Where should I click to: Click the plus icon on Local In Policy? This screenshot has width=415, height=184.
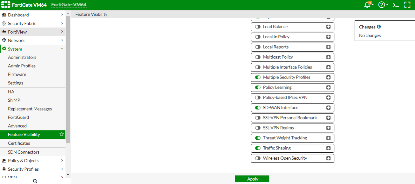[329, 37]
